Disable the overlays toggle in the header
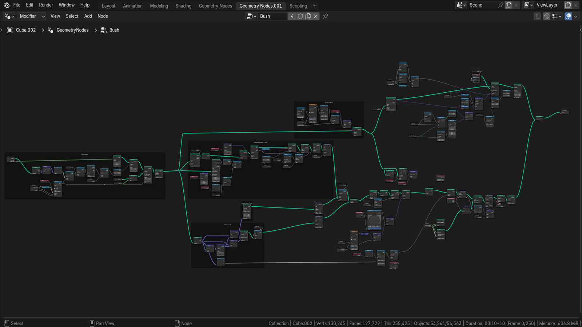Viewport: 582px width, 327px height. click(x=568, y=16)
